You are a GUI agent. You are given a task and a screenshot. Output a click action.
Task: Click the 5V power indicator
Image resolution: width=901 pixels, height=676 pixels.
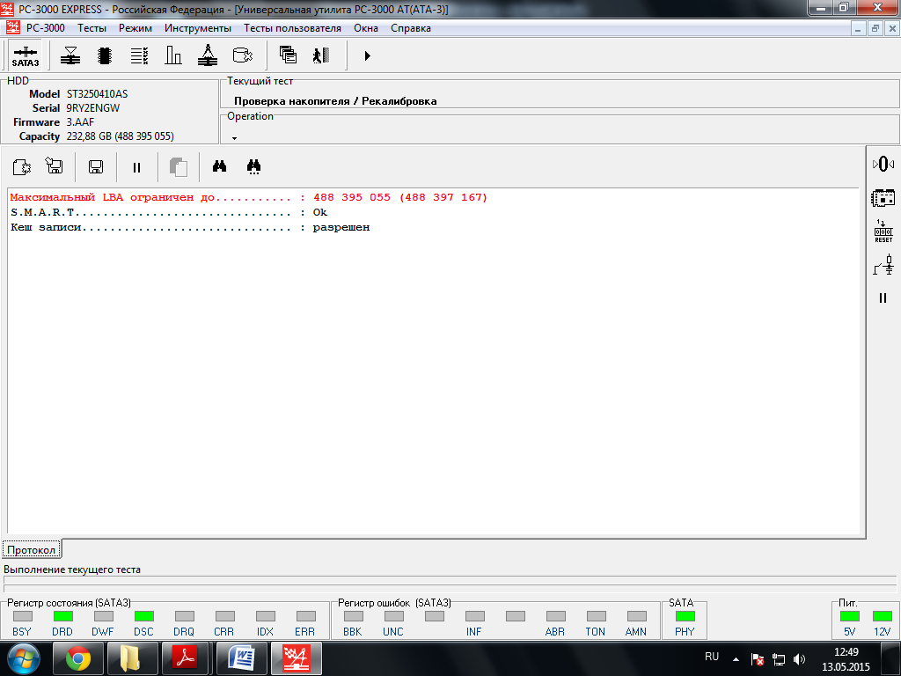coord(850,616)
